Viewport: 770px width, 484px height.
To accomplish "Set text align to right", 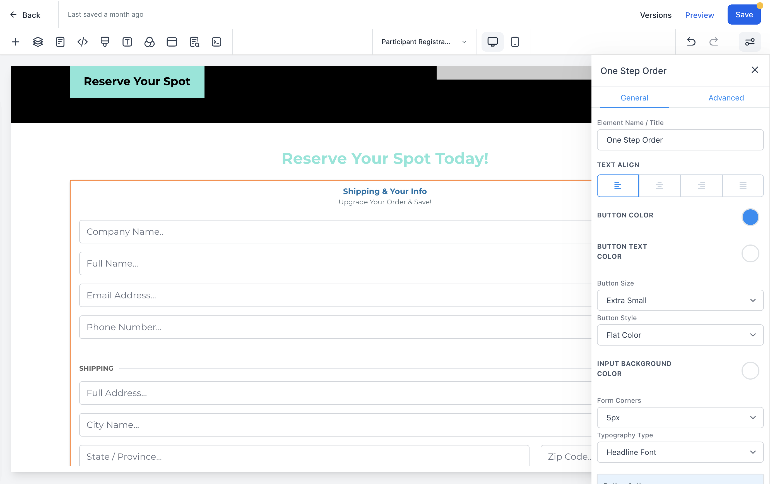I will point(701,186).
